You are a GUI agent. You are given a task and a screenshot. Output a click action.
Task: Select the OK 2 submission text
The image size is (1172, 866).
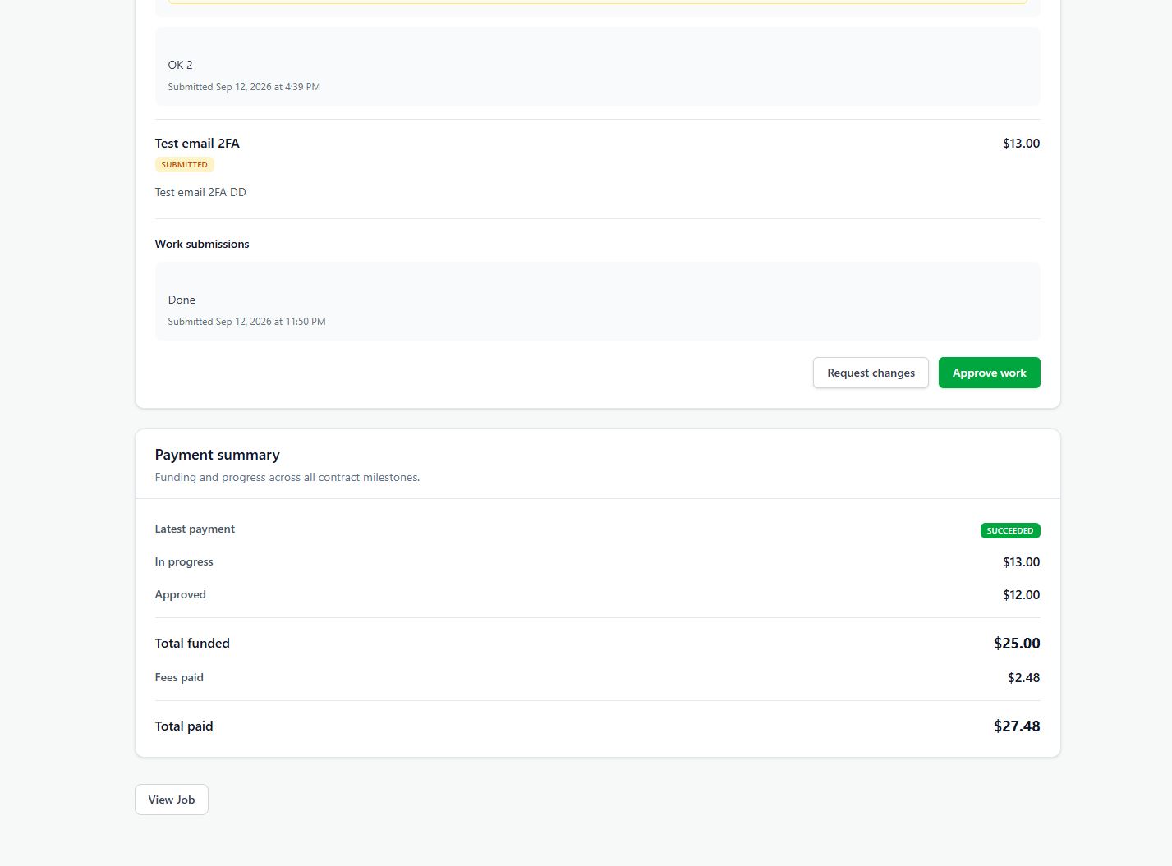pyautogui.click(x=180, y=65)
